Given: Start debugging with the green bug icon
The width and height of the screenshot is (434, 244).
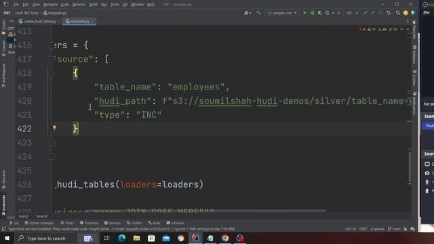Looking at the screenshot, I should coord(313,13).
